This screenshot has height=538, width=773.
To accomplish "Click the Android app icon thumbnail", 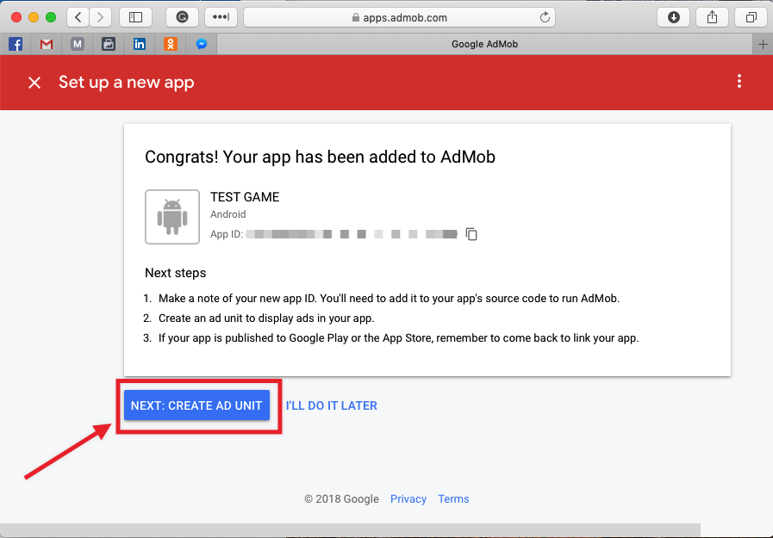I will click(172, 217).
